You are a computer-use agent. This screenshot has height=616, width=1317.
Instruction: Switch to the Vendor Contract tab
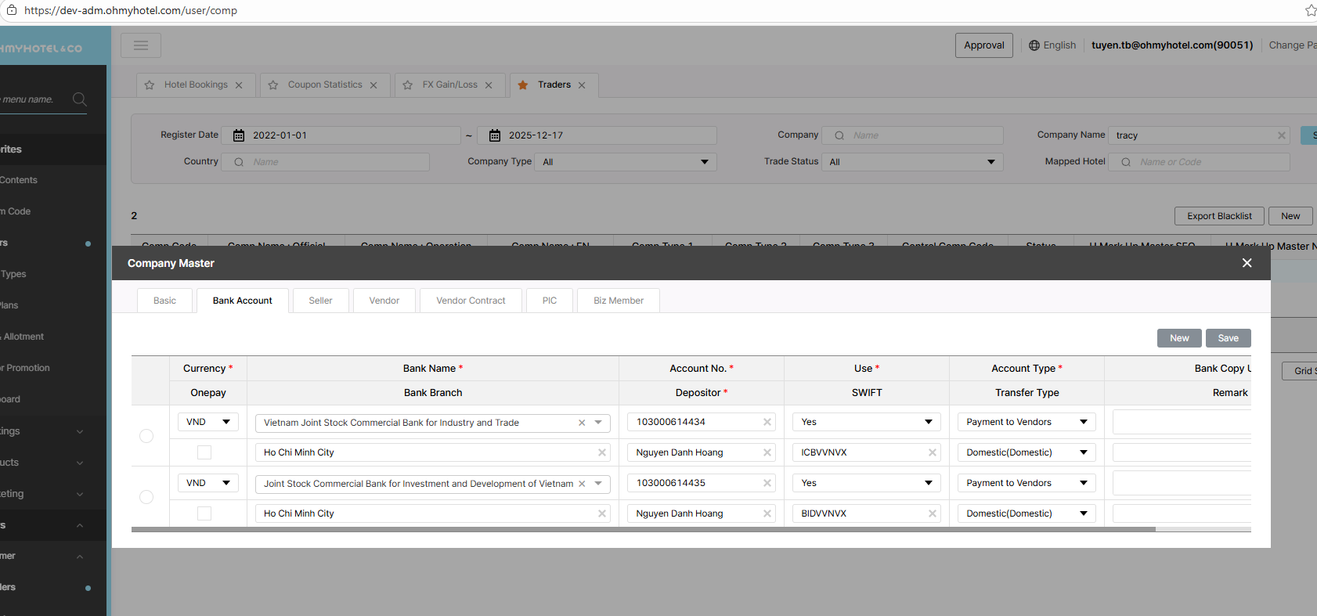471,301
